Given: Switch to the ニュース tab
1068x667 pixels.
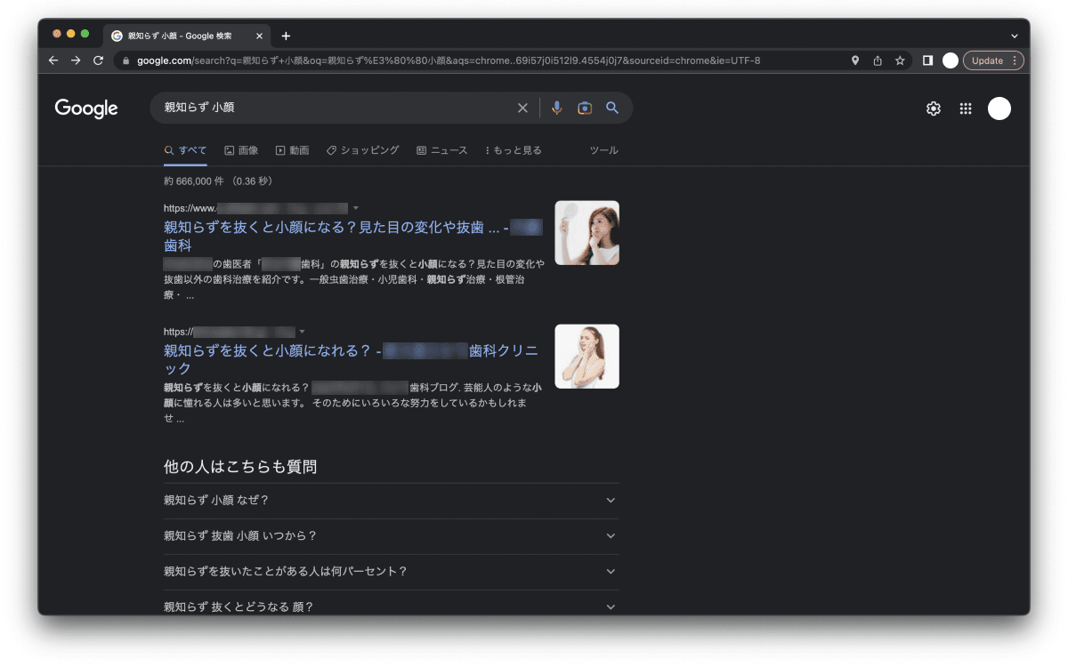Looking at the screenshot, I should pos(441,150).
